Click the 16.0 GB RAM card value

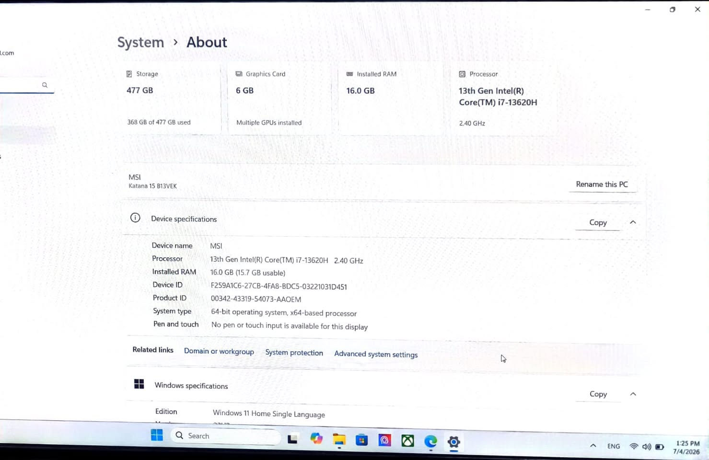click(x=360, y=91)
